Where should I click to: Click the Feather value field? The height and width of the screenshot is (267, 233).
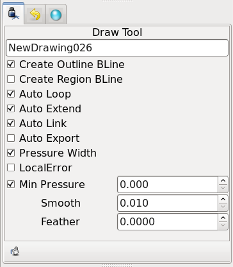168,221
